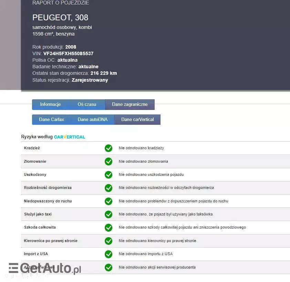Screen dimensions: 290x282
Task: Click the GetAuto.pl watermark logo
Action: [45, 269]
